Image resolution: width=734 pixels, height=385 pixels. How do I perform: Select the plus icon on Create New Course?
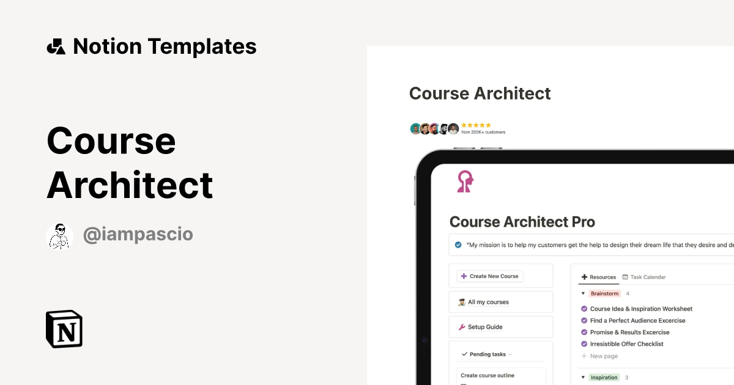click(x=463, y=276)
